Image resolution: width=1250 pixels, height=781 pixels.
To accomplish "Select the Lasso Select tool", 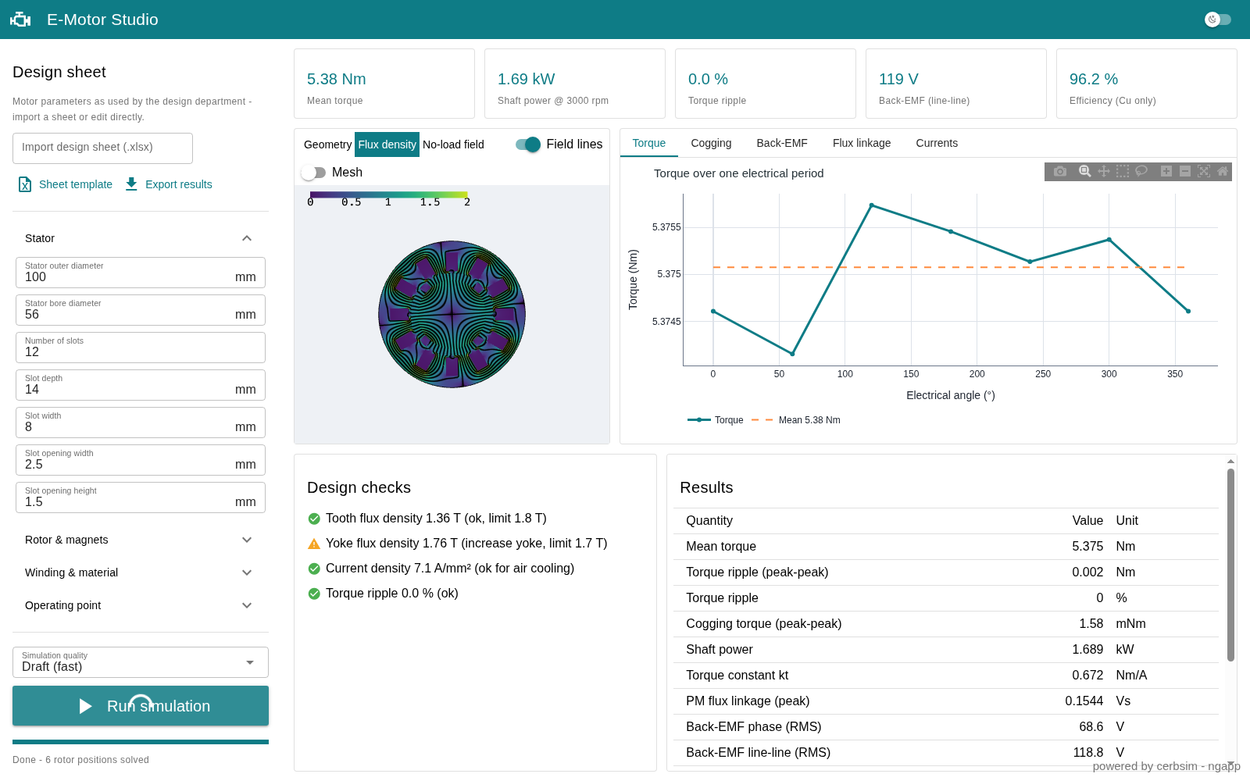I will 1141,171.
